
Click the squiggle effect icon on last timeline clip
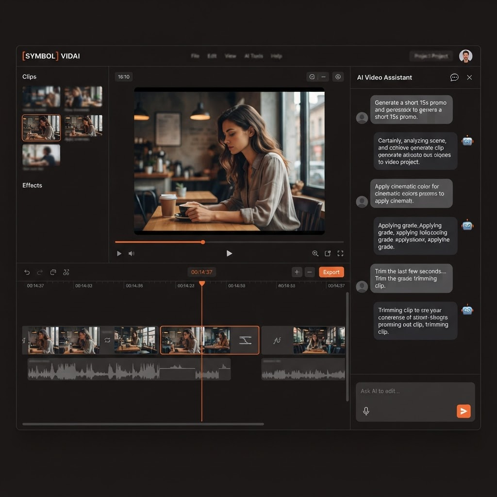click(x=277, y=340)
